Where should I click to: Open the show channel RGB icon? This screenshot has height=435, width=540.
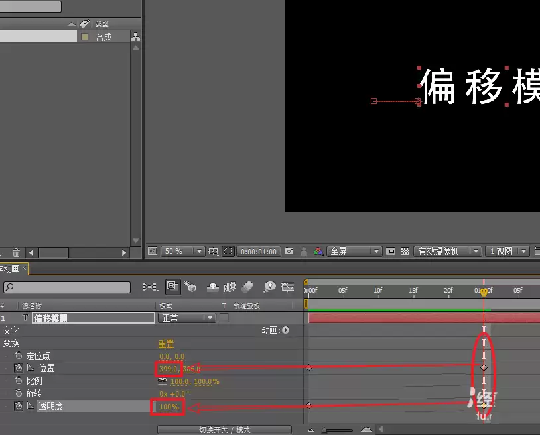318,251
